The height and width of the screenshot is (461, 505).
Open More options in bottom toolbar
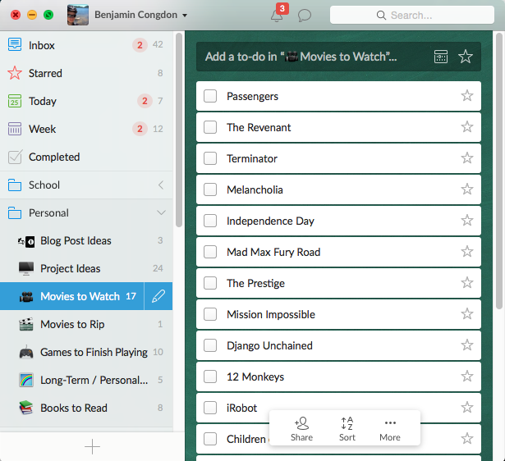[390, 429]
